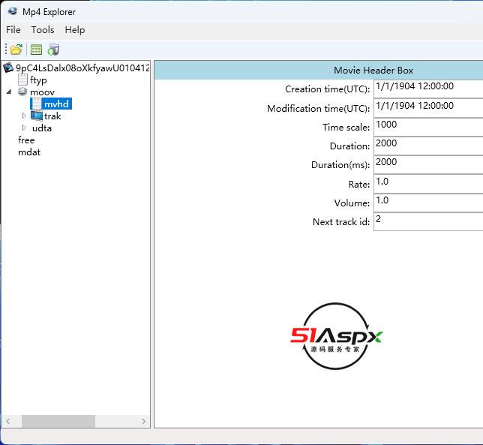Open the Tools menu
The height and width of the screenshot is (445, 483).
point(43,30)
